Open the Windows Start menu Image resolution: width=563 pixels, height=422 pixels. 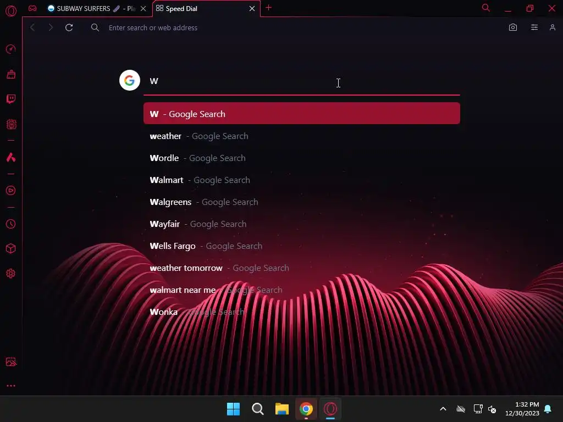(233, 409)
